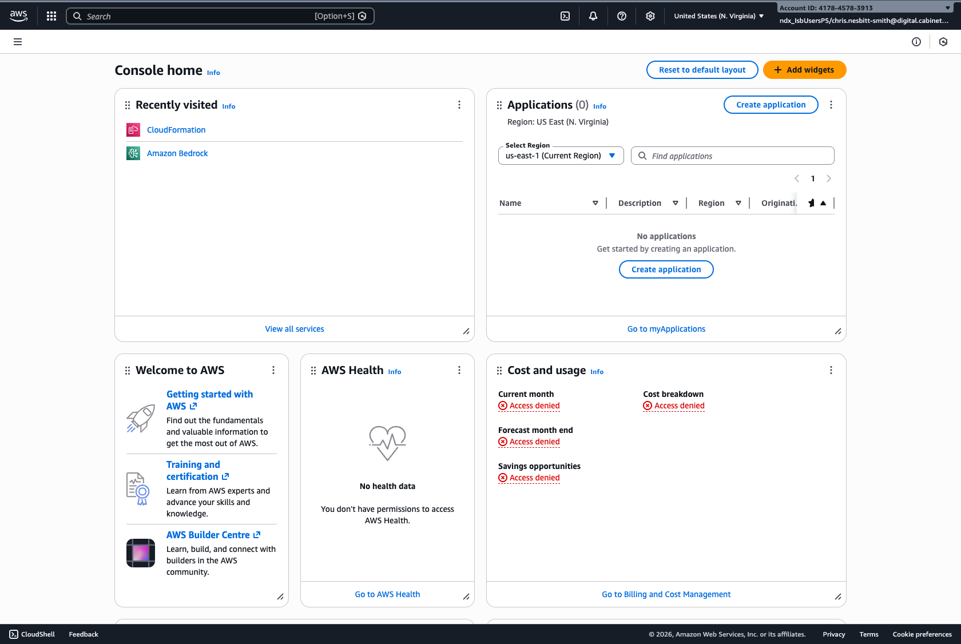The width and height of the screenshot is (961, 644).
Task: Click the CloudFormation service icon
Action: [x=133, y=130]
